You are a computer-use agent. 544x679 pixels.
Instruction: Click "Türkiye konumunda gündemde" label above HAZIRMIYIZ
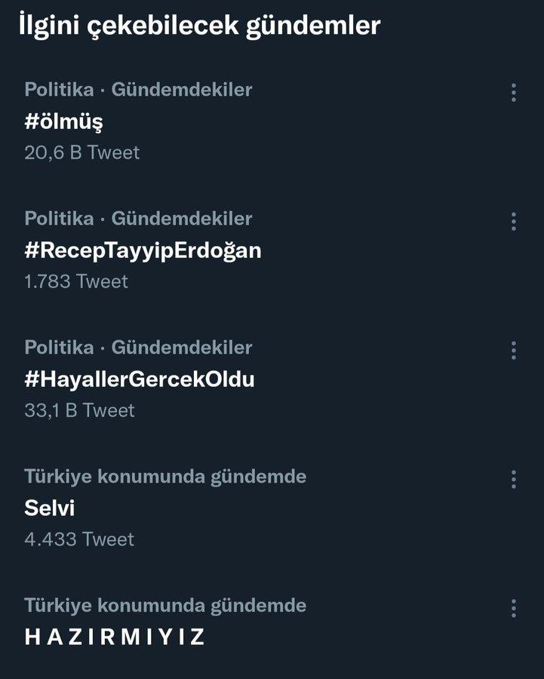pos(165,605)
